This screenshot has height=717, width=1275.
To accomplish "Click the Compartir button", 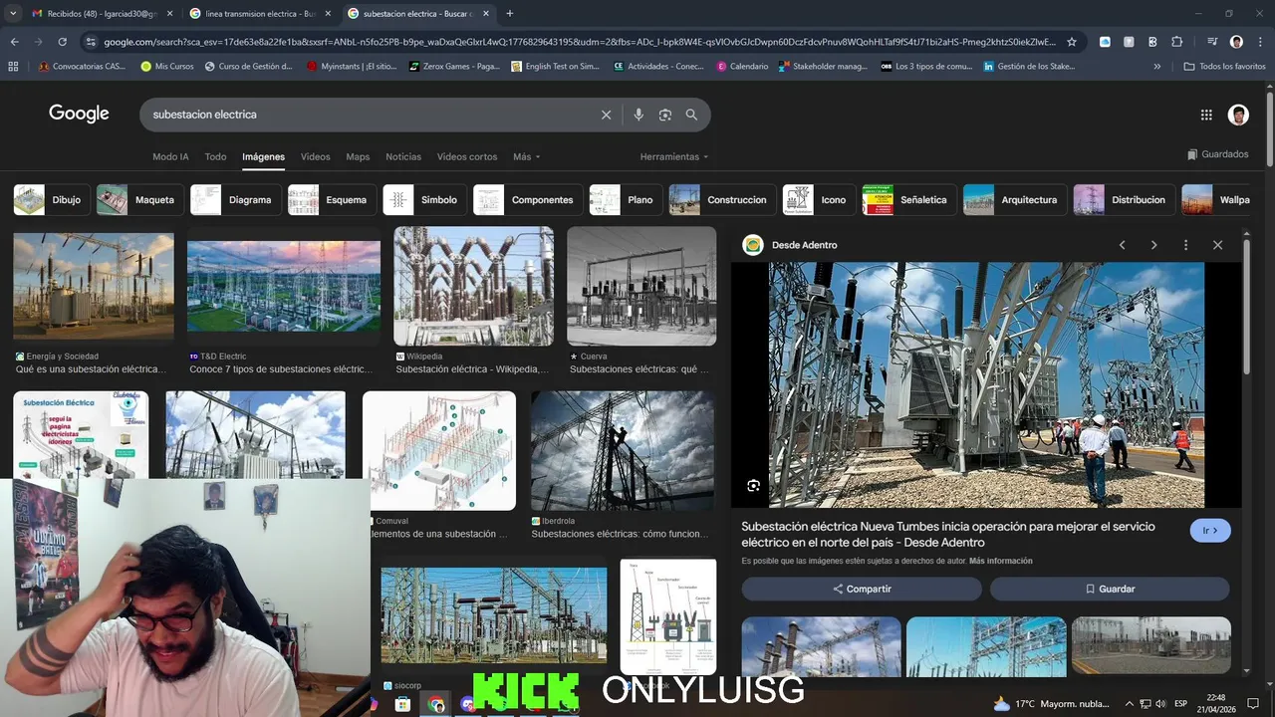I will coord(862,589).
